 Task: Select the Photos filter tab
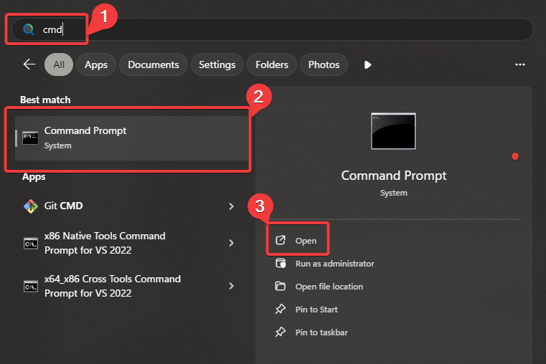pyautogui.click(x=324, y=64)
